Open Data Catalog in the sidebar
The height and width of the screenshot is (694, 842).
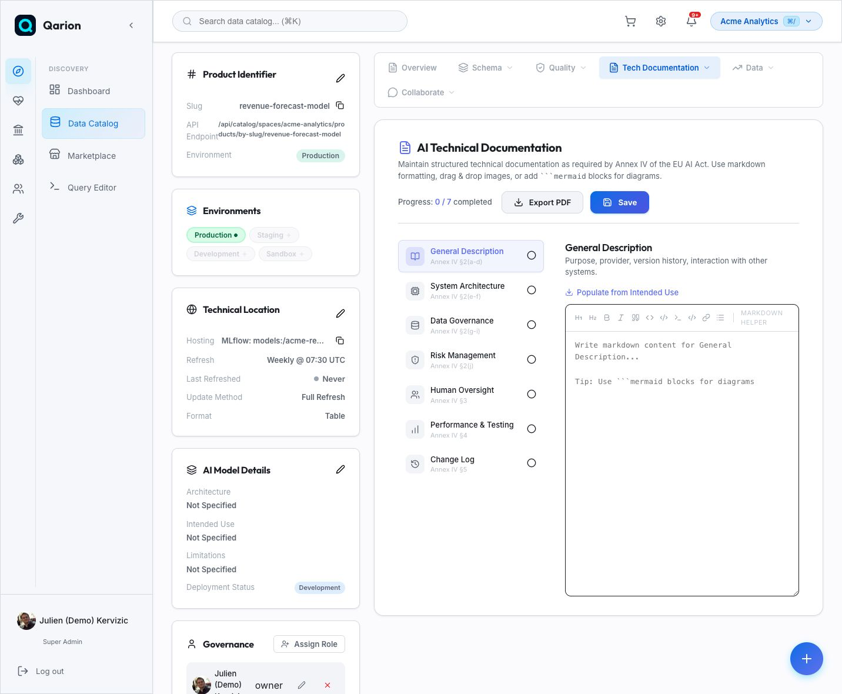click(x=93, y=124)
